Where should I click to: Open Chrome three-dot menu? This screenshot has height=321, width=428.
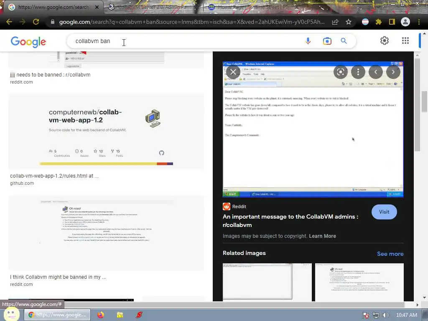click(419, 22)
